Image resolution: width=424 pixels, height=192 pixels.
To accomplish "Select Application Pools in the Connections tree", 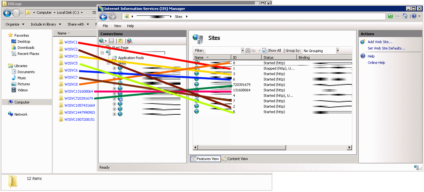I will (x=131, y=58).
